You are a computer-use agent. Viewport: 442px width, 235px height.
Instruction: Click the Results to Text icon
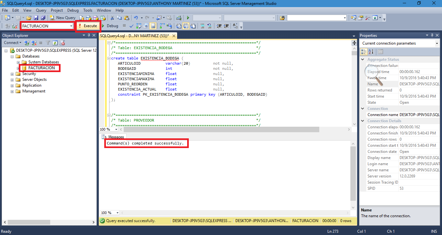pyautogui.click(x=178, y=26)
